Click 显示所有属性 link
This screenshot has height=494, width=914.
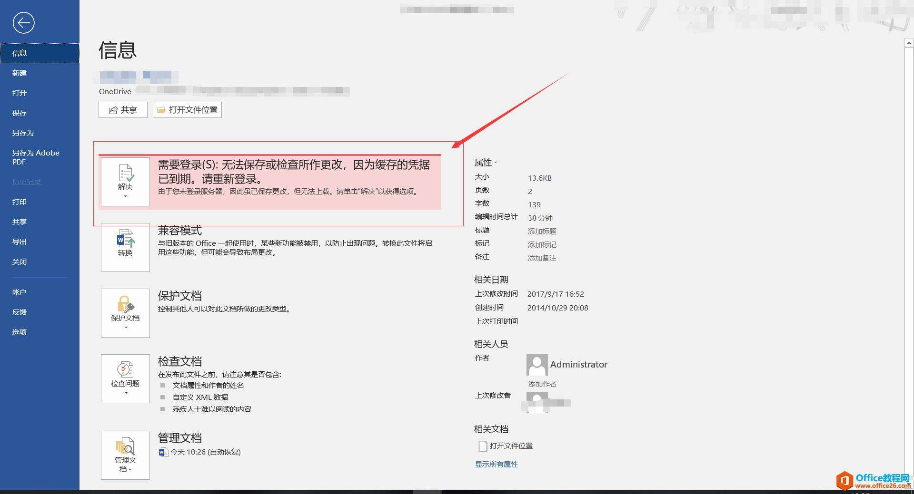(x=497, y=465)
